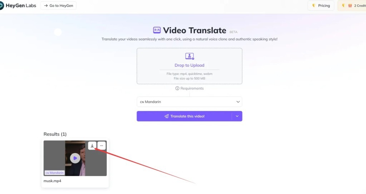The image size is (366, 194).
Task: Click the HeyGen Labs logo icon
Action: [1, 6]
